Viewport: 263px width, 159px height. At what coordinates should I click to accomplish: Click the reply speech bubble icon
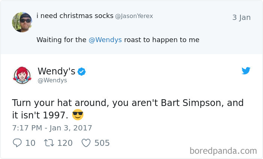coord(17,143)
